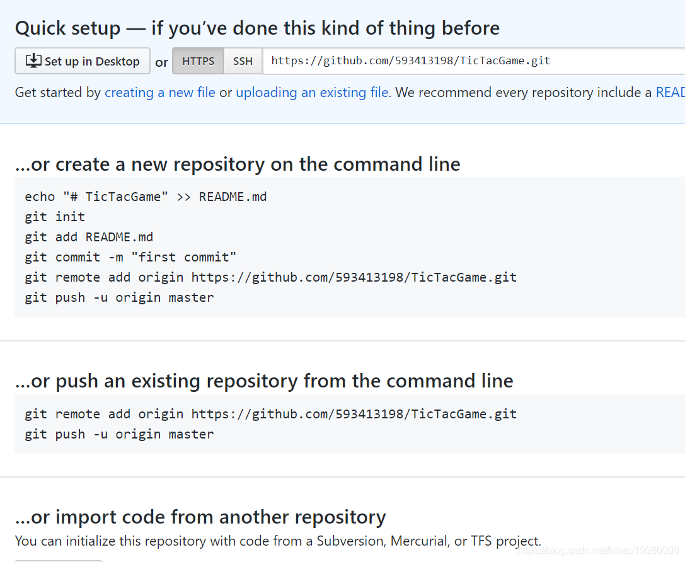Click '…or create a new repository on the command line' heading

pos(238,164)
